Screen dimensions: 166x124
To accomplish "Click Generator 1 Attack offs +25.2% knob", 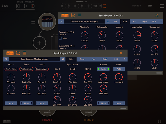I will point(85,35).
